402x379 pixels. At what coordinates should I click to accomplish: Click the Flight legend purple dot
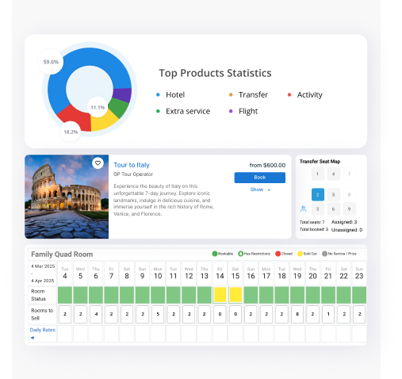pyautogui.click(x=231, y=111)
